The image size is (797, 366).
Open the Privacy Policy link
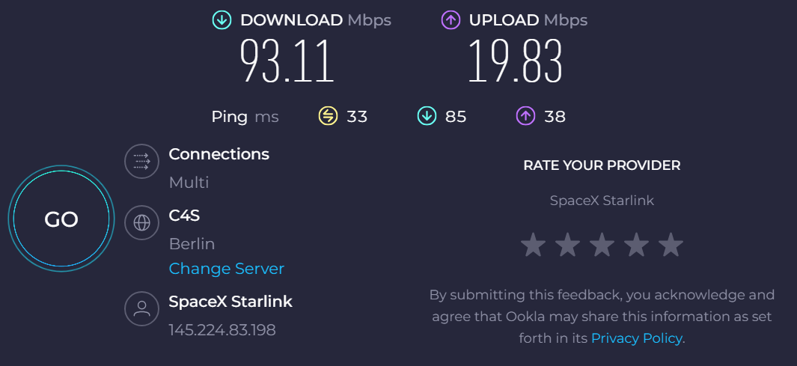tap(636, 338)
